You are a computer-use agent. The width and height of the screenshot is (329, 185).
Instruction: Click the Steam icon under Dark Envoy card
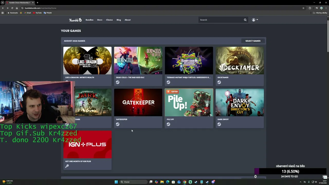219,124
